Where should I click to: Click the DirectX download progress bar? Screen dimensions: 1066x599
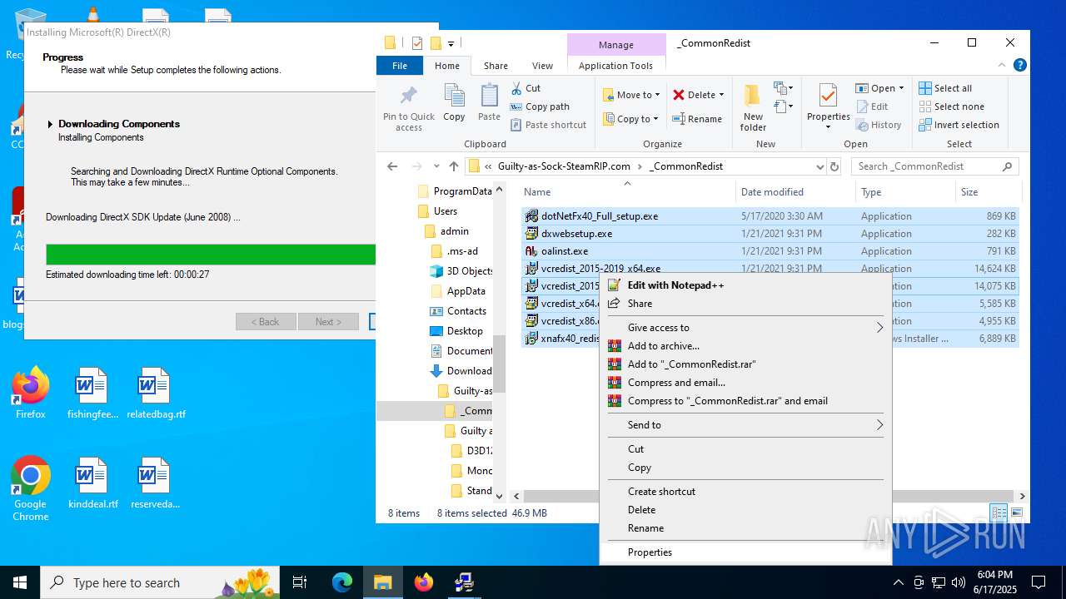[211, 255]
